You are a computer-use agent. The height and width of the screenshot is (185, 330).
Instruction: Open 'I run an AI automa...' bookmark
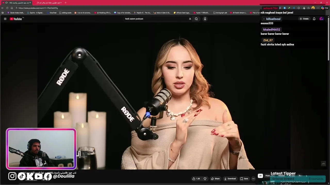coord(83,13)
